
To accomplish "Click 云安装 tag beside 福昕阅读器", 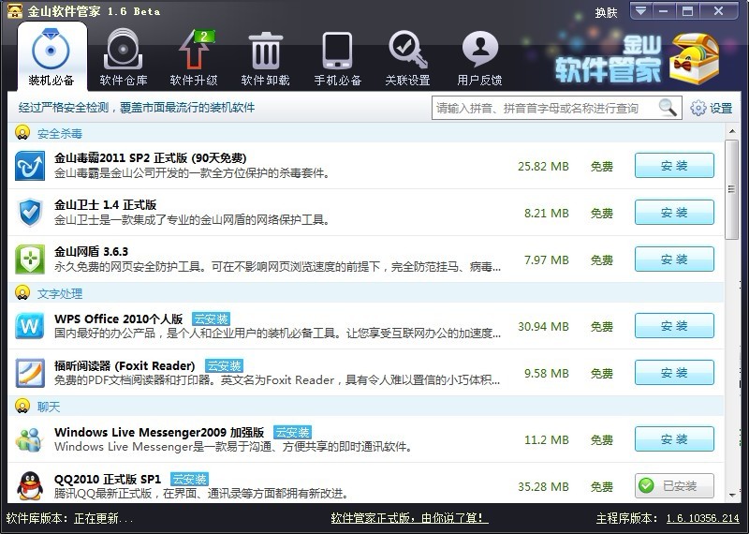I will point(224,365).
